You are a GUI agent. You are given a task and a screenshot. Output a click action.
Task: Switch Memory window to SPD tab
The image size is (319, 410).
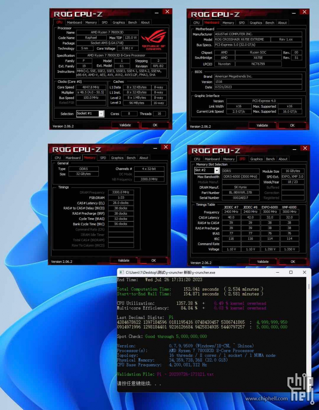[x=103, y=158]
